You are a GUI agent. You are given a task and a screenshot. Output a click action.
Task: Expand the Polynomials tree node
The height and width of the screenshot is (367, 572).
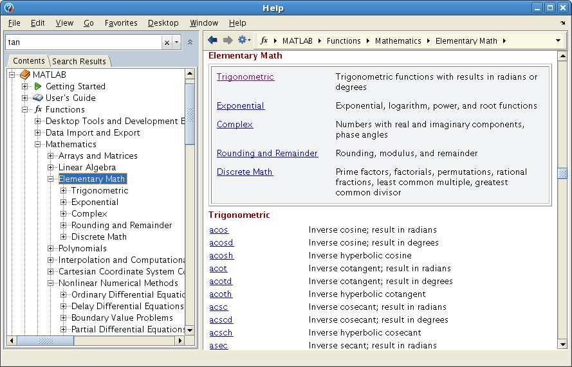click(51, 249)
